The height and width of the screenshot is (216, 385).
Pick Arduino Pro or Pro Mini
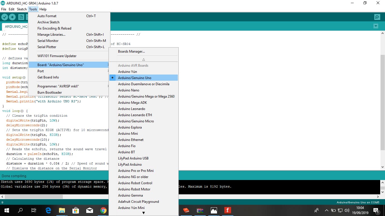(143, 171)
